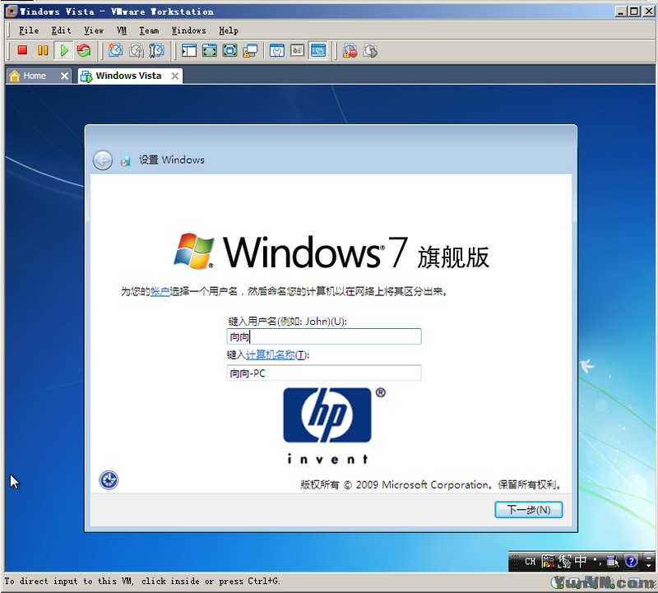Open the File menu
Viewport: 658px width, 593px height.
pos(29,30)
